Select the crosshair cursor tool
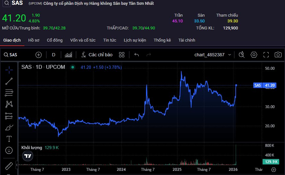285x175 pixels. point(9,69)
